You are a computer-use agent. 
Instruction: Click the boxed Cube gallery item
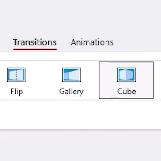(x=126, y=80)
